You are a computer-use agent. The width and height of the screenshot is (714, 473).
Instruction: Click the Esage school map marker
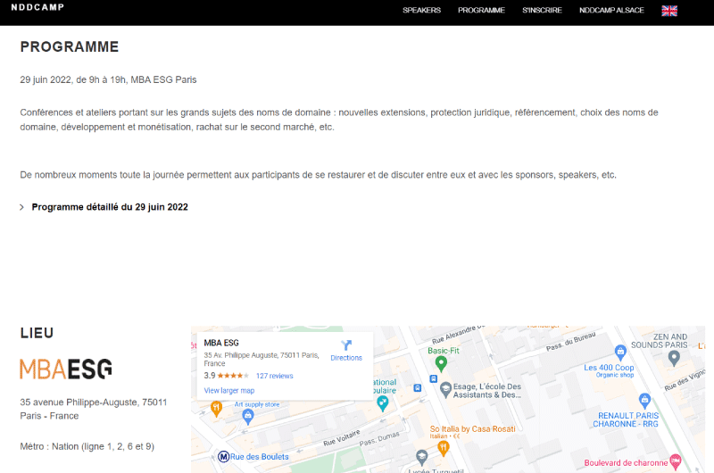coord(445,390)
